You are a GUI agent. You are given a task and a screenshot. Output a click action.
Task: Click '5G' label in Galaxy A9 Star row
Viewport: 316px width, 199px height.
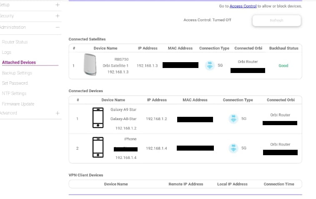(x=244, y=118)
